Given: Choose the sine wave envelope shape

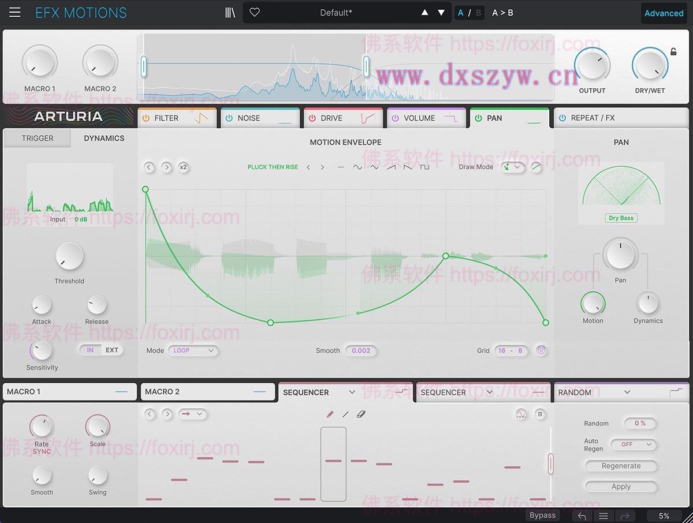Looking at the screenshot, I should [x=357, y=167].
